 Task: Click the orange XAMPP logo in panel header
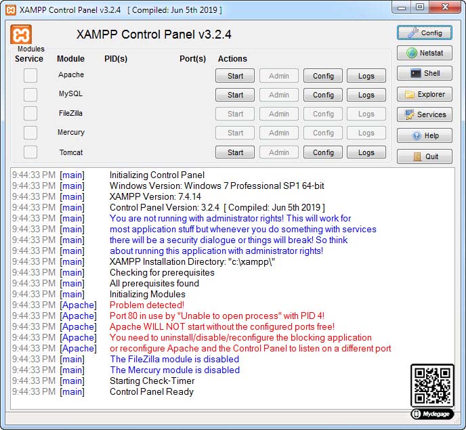point(21,35)
